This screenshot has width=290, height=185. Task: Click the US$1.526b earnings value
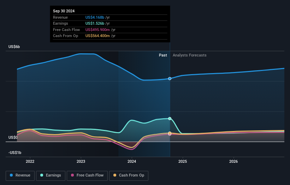click(95, 23)
